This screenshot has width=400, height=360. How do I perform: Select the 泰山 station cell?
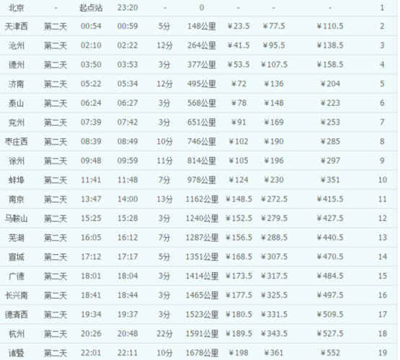click(x=17, y=103)
